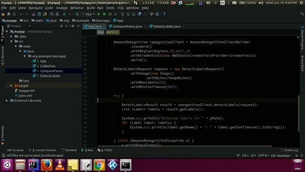The image size is (305, 172).
Task: Open the Run tool window button
Action: pos(87,150)
